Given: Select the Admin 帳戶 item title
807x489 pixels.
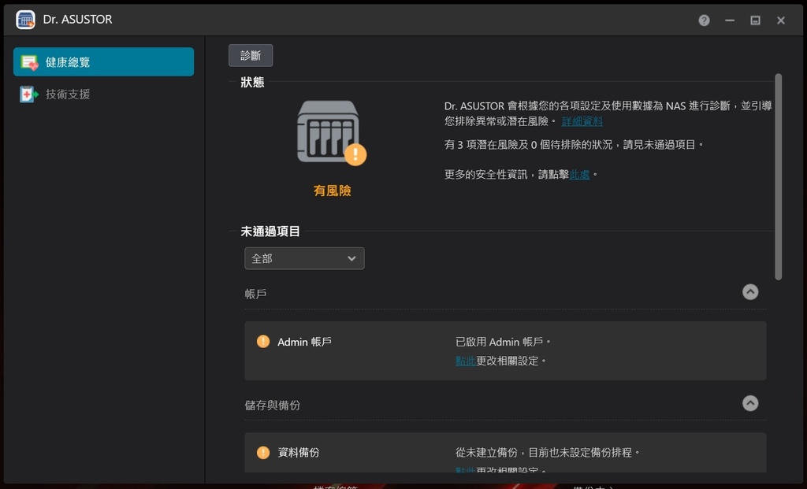Looking at the screenshot, I should [305, 342].
